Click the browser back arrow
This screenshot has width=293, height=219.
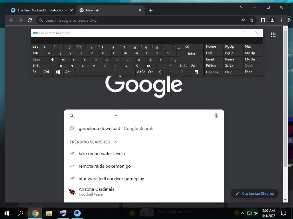tap(11, 20)
